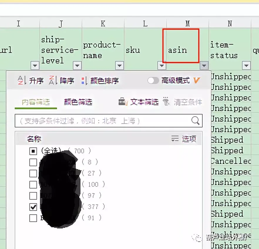This screenshot has height=249, width=259.
Task: Toggle the advanced mode (高级模式) switch
Action: click(x=153, y=80)
